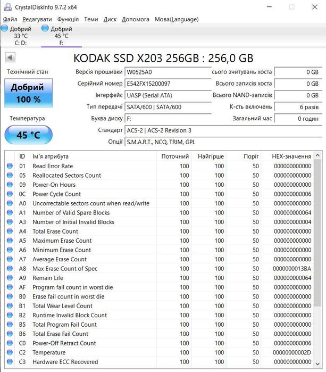Click the serial number field E542FX15200097
Screen dimensions: 326x372
click(x=168, y=84)
